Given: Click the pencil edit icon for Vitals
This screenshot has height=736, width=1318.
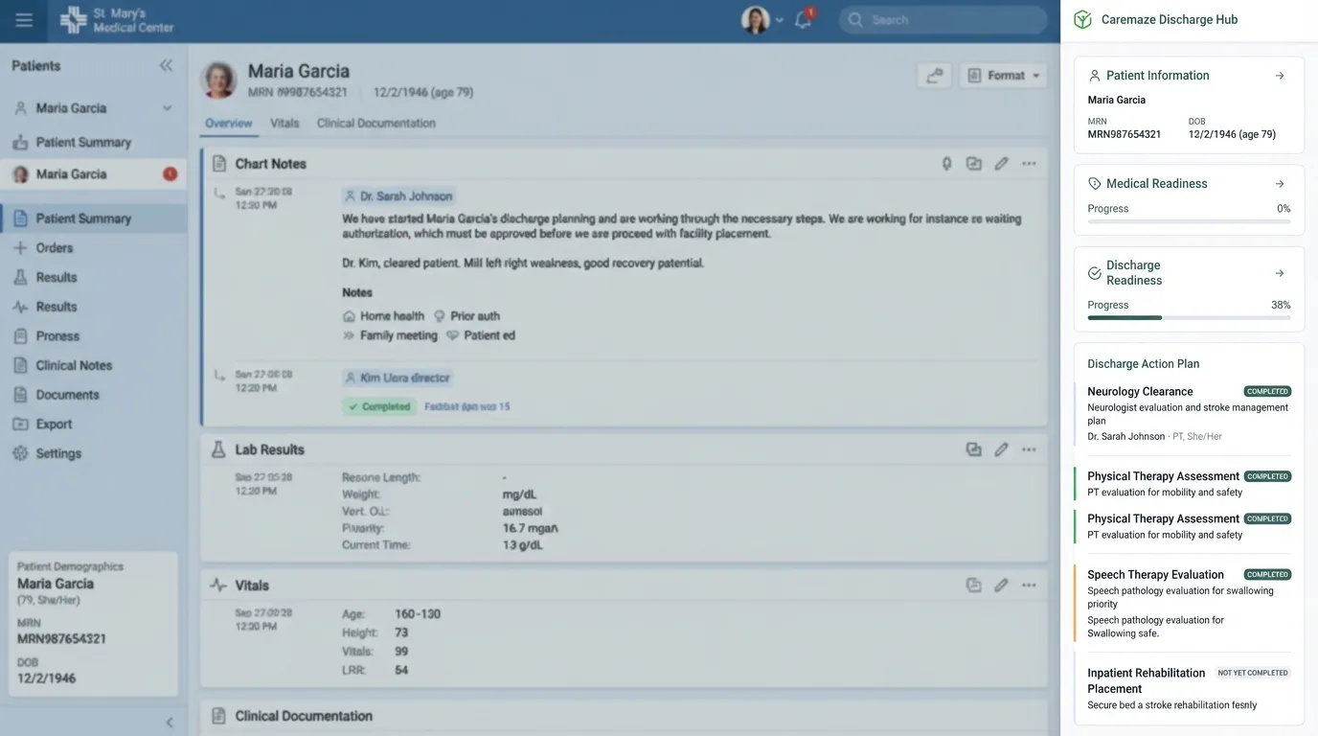Looking at the screenshot, I should 1002,585.
